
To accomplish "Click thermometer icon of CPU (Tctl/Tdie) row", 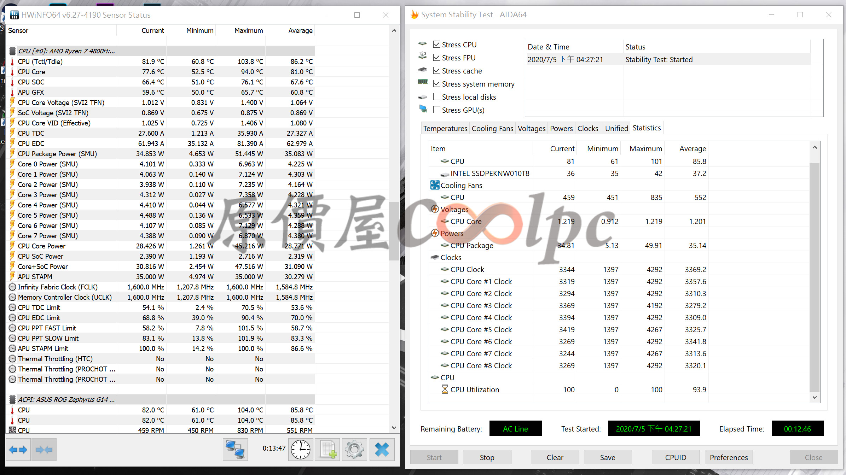I will (x=12, y=61).
